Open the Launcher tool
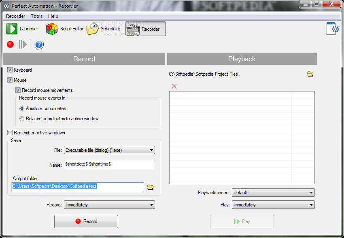 click(x=22, y=29)
